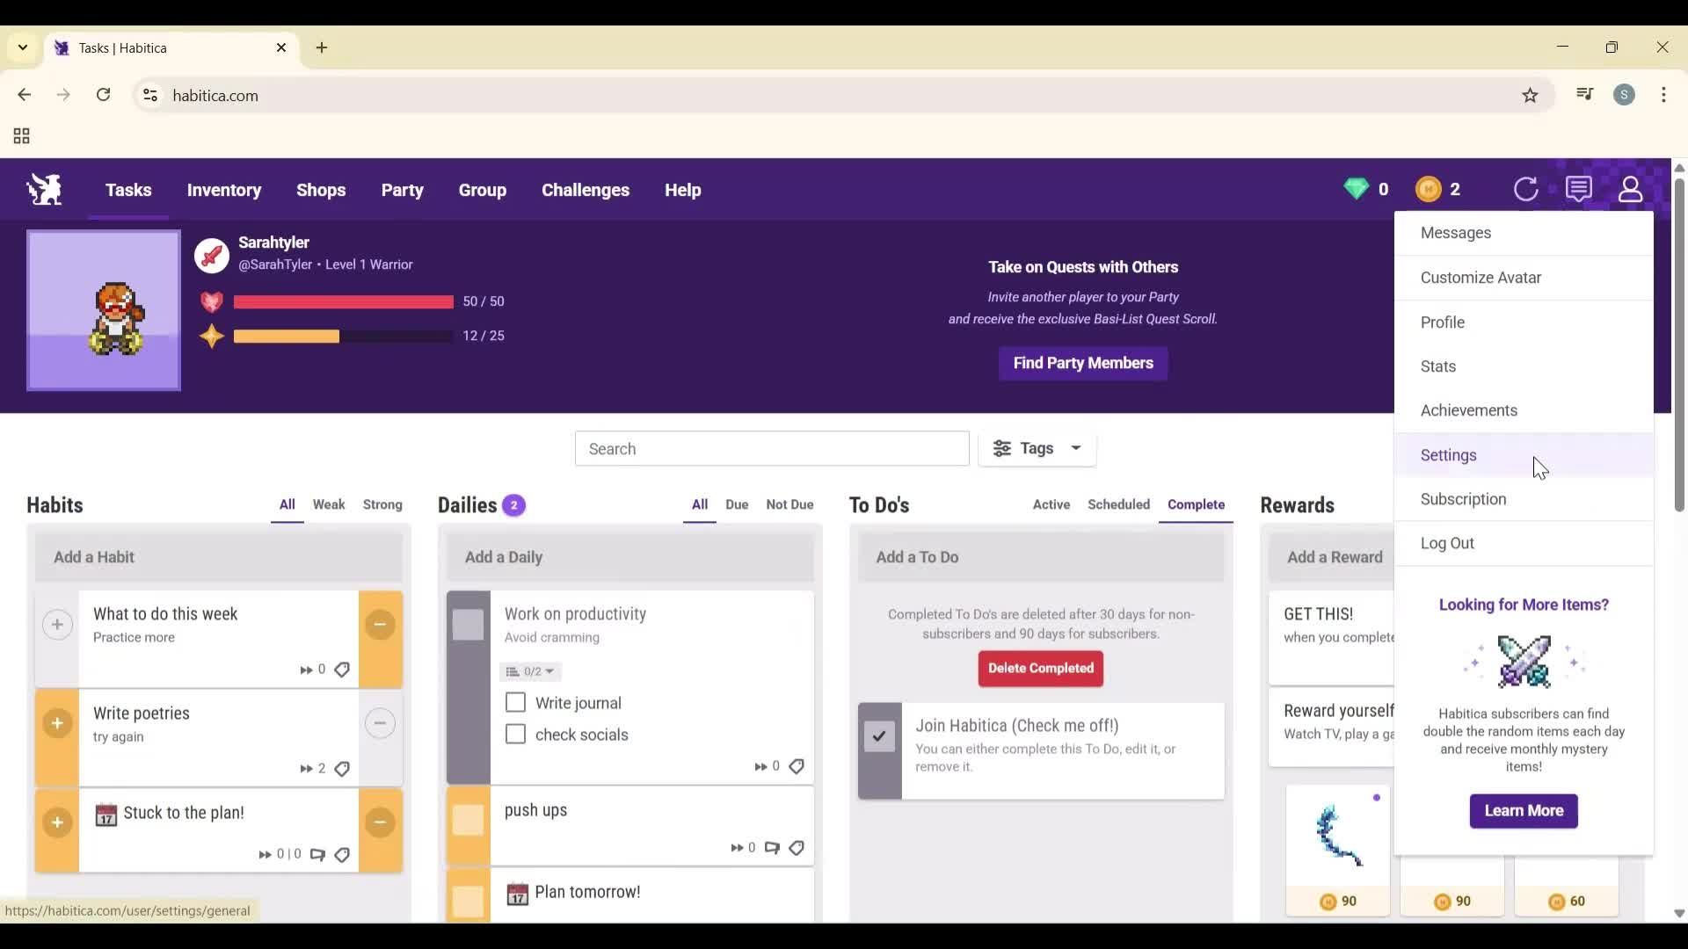Click the red health progress bar

tap(343, 301)
